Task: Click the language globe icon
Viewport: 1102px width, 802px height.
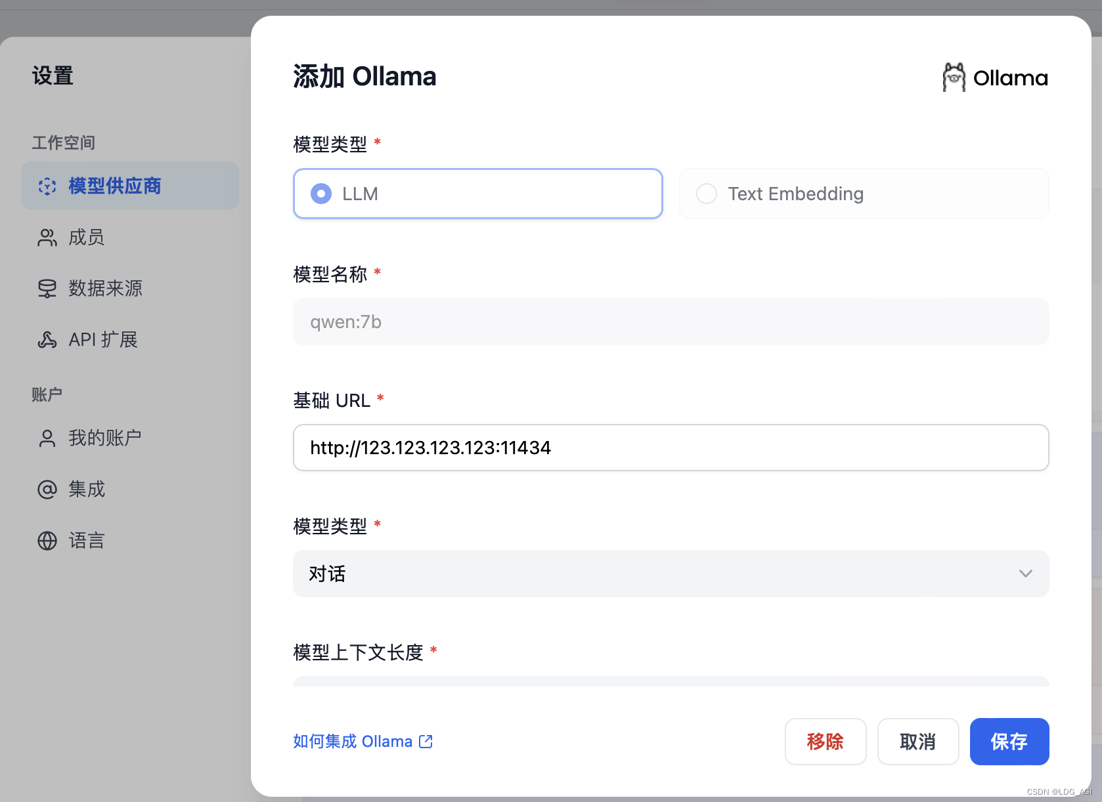Action: coord(47,541)
